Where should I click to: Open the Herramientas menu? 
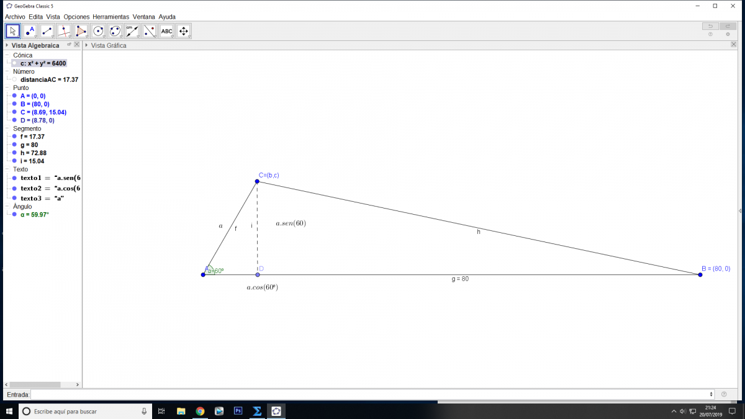tap(111, 17)
